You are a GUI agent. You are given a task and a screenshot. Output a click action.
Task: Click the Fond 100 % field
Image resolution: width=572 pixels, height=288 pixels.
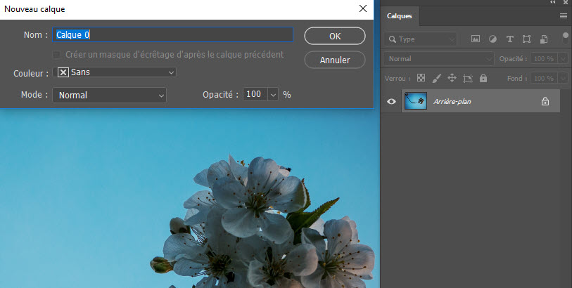click(544, 78)
